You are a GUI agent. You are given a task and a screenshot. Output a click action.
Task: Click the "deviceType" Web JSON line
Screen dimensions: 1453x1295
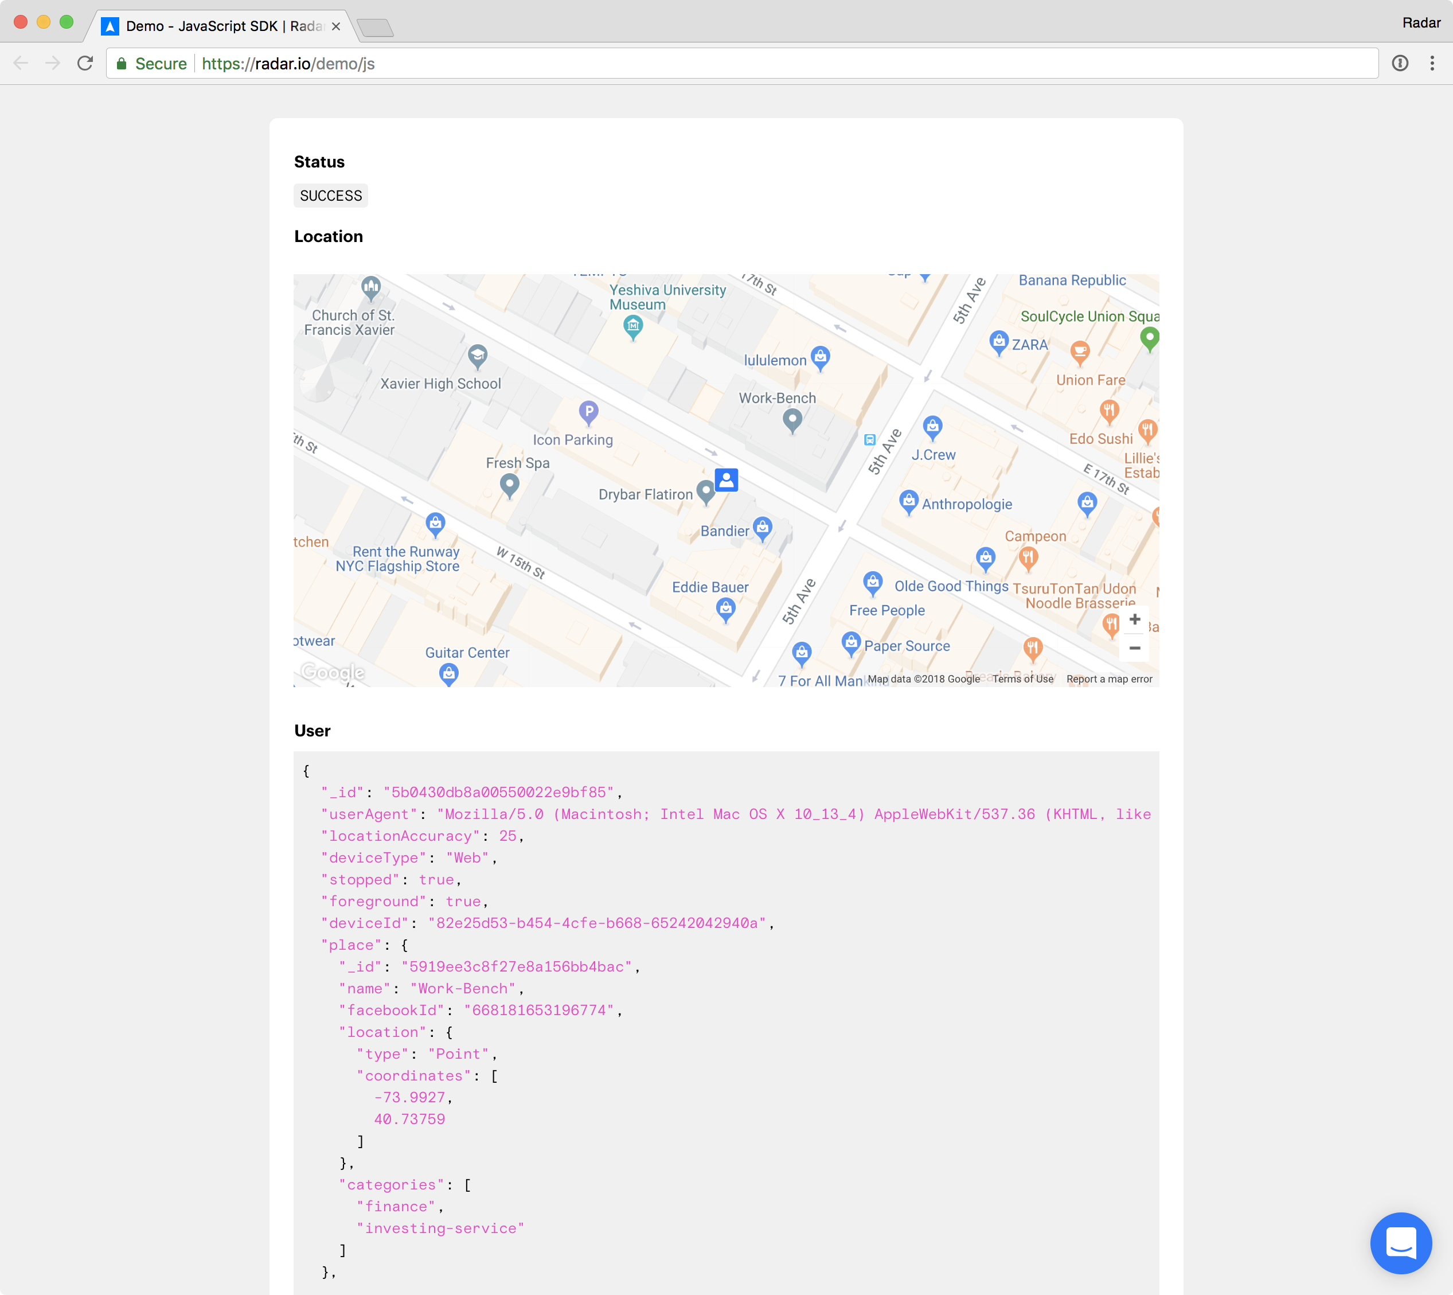pos(409,857)
